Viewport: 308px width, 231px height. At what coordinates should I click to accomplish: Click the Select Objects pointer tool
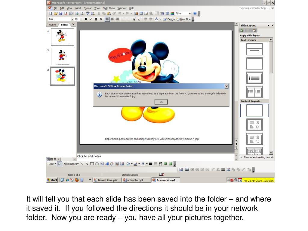pos(60,164)
